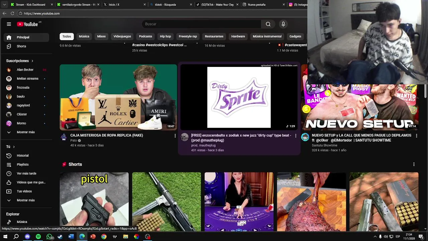Open Discord from the taskbar
Image resolution: width=428 pixels, height=241 pixels.
coord(27,237)
